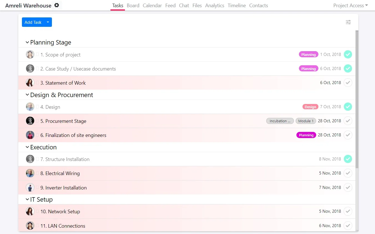Image resolution: width=375 pixels, height=234 pixels.
Task: Click assignee avatar on Electrical Wiring task
Action: 30,173
